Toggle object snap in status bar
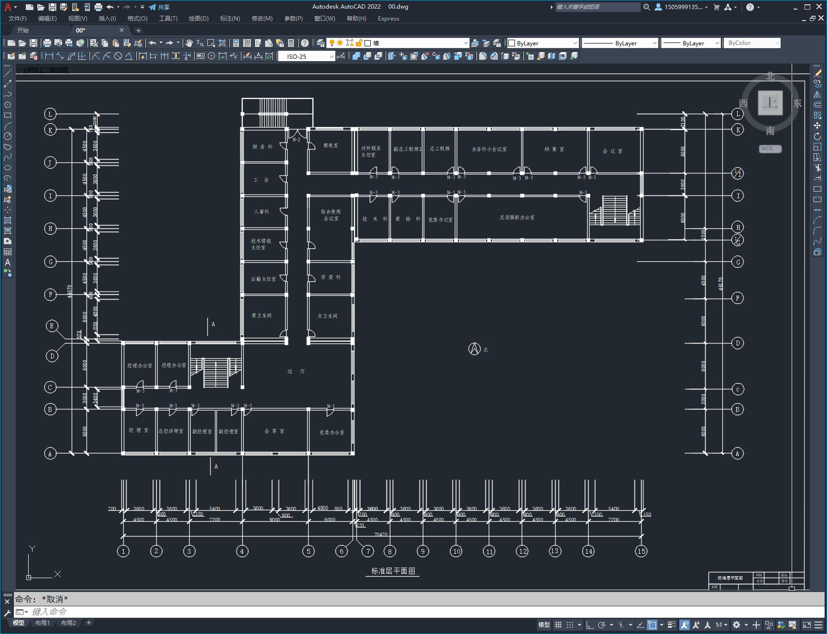This screenshot has width=827, height=634. [x=652, y=624]
